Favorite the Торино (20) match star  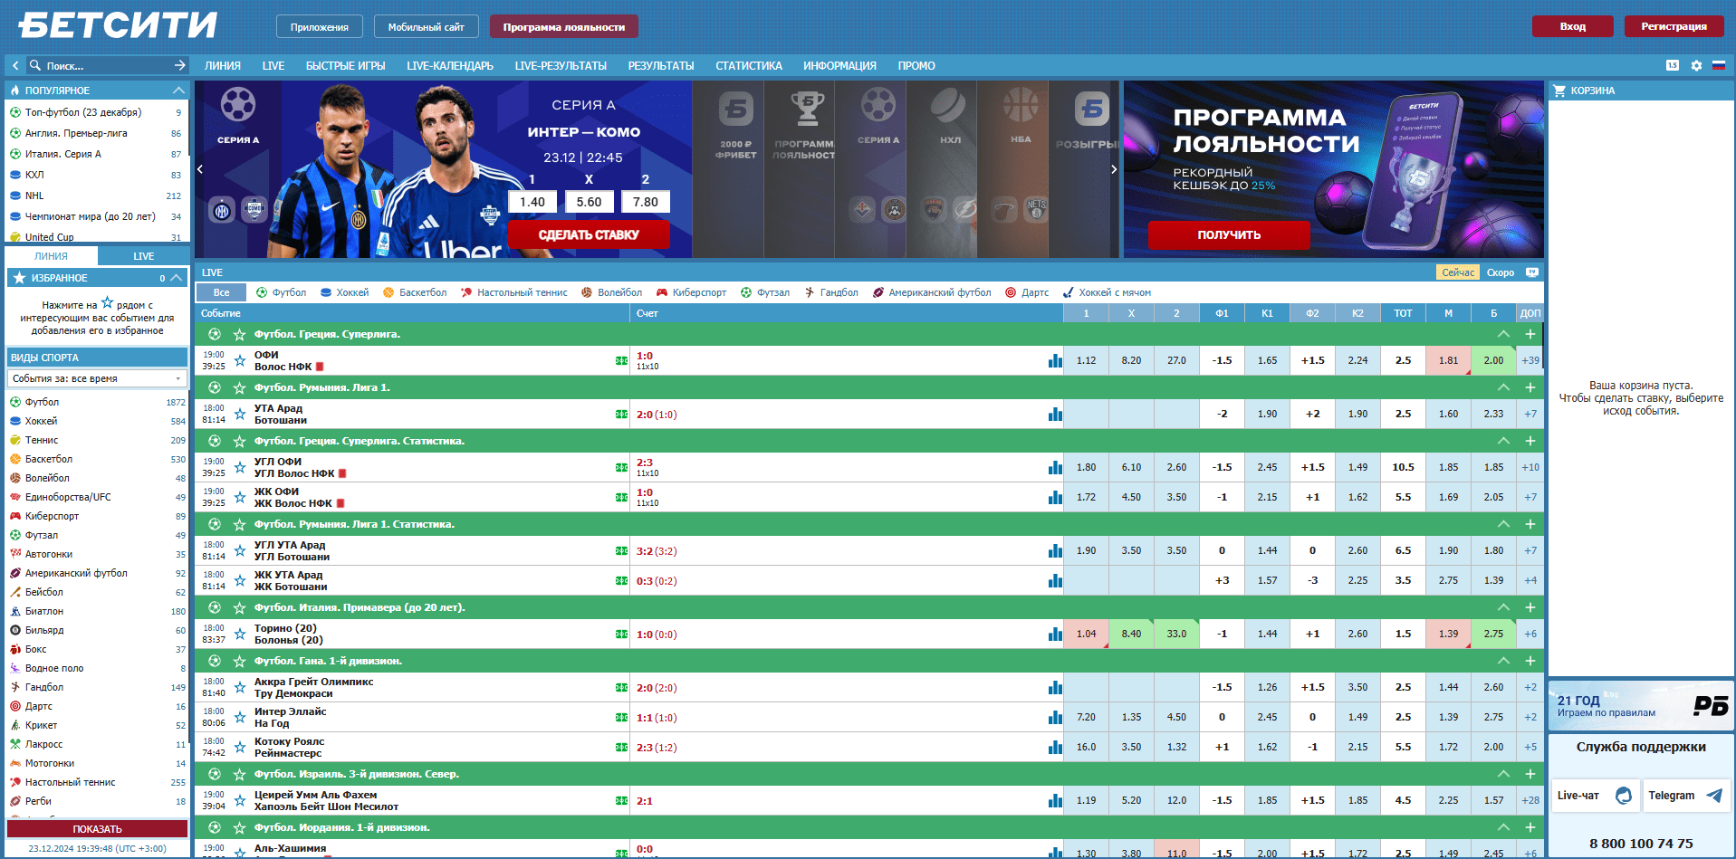tap(240, 634)
